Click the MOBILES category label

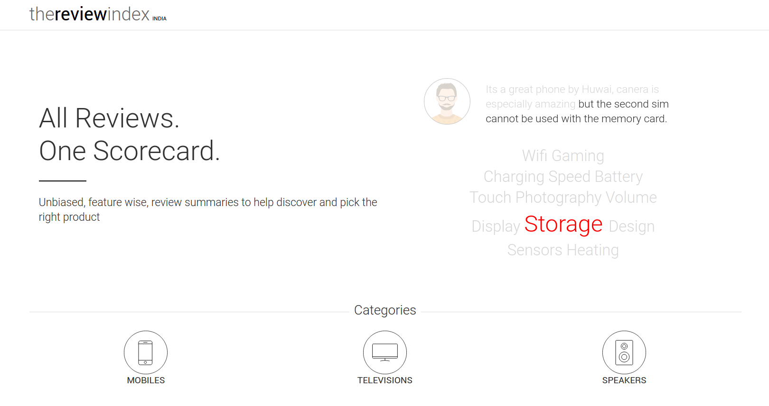[x=146, y=380]
